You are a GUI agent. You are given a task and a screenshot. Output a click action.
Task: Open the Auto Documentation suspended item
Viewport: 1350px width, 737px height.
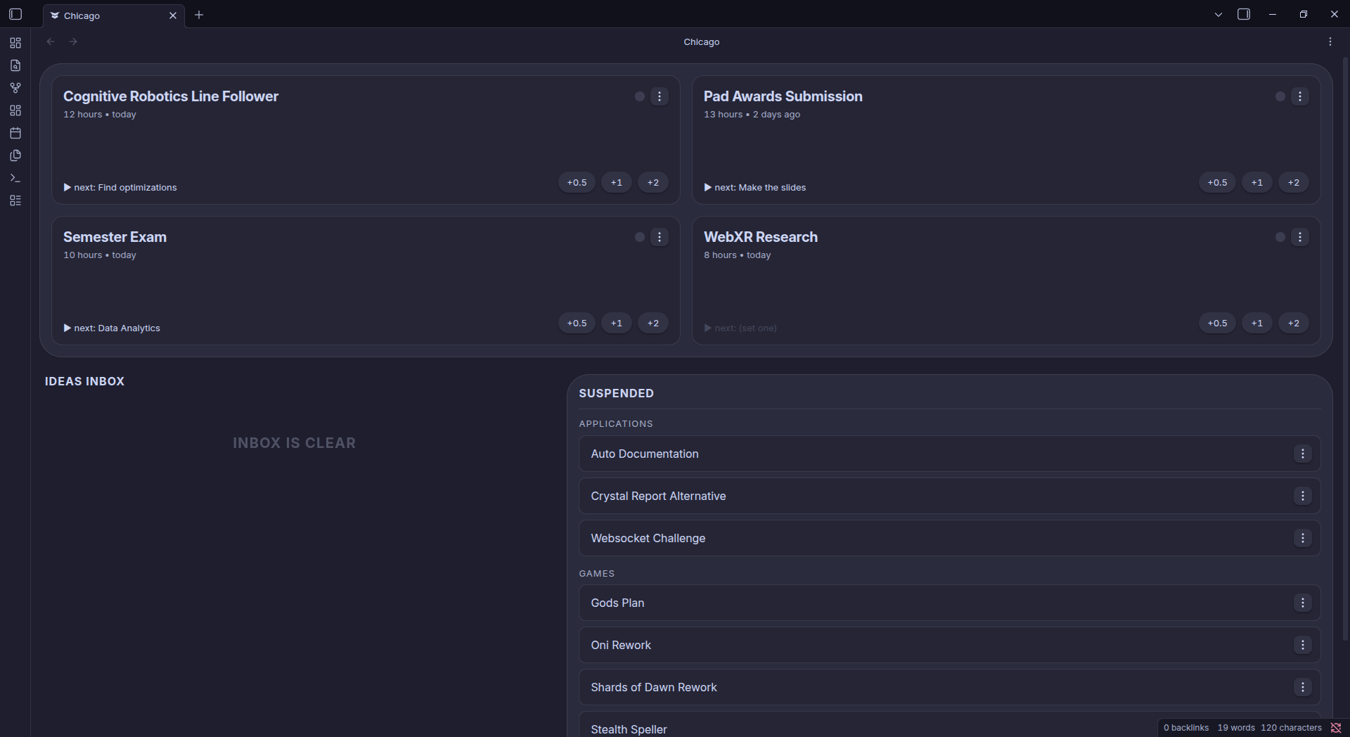click(949, 454)
